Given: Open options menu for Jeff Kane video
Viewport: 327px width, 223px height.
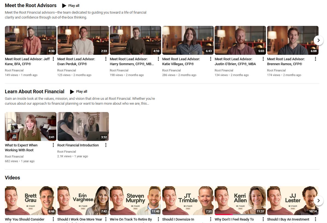Looking at the screenshot, I should click(x=53, y=59).
